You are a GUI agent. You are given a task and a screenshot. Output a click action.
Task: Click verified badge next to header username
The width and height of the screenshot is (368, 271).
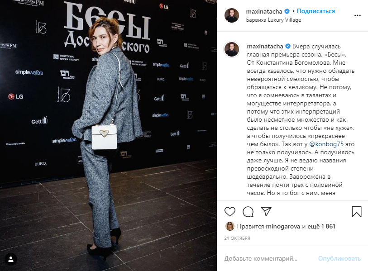(x=287, y=11)
